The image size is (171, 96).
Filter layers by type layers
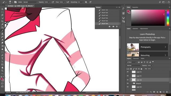coord(144,62)
